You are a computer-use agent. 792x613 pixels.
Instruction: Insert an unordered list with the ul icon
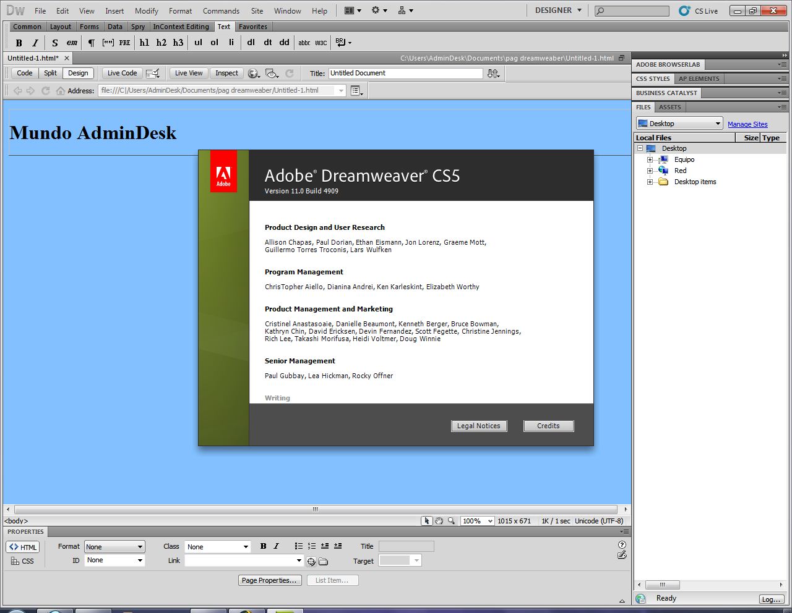198,43
